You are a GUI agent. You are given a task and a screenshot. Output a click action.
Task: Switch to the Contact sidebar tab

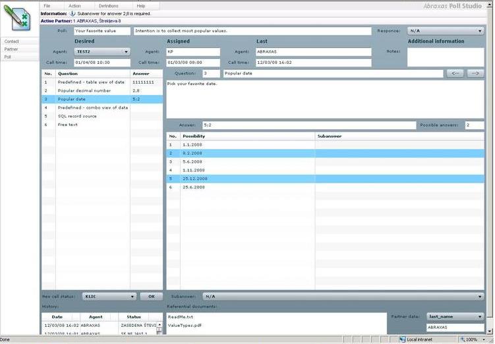pos(20,42)
